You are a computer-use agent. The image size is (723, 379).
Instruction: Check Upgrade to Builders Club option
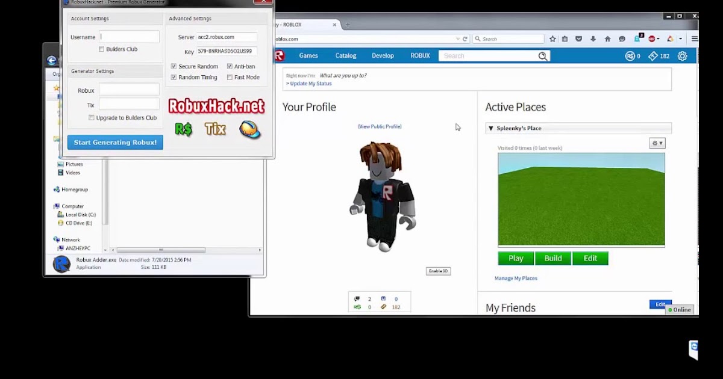tap(91, 118)
